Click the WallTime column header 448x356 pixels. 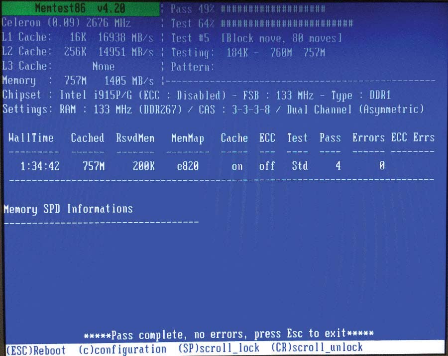(x=31, y=138)
